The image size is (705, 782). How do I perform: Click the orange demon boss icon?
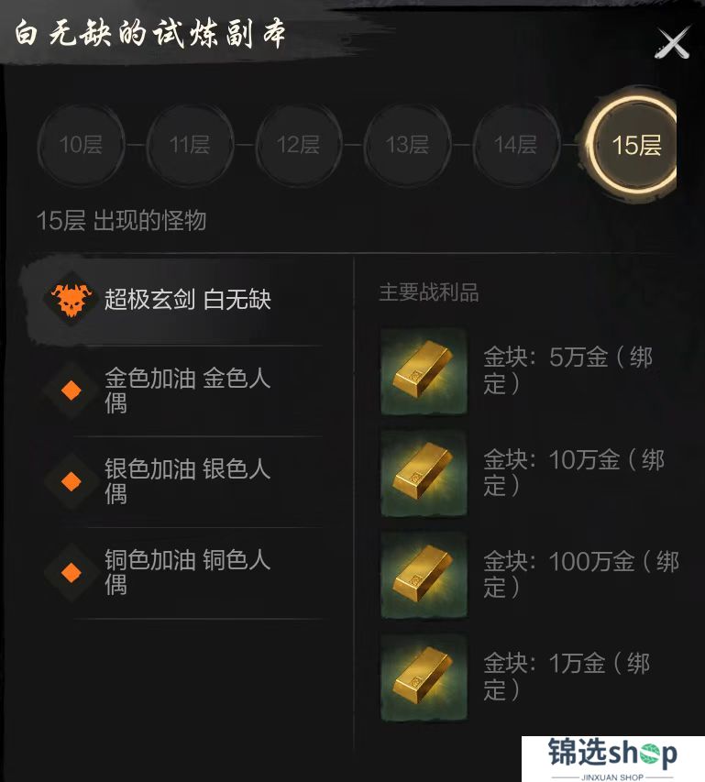[72, 300]
